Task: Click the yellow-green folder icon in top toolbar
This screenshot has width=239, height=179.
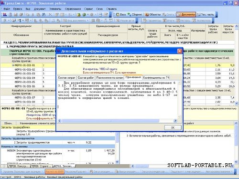Action: tap(78, 15)
